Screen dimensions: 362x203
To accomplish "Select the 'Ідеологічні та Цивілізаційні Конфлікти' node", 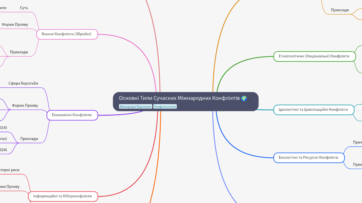I will coord(314,110).
